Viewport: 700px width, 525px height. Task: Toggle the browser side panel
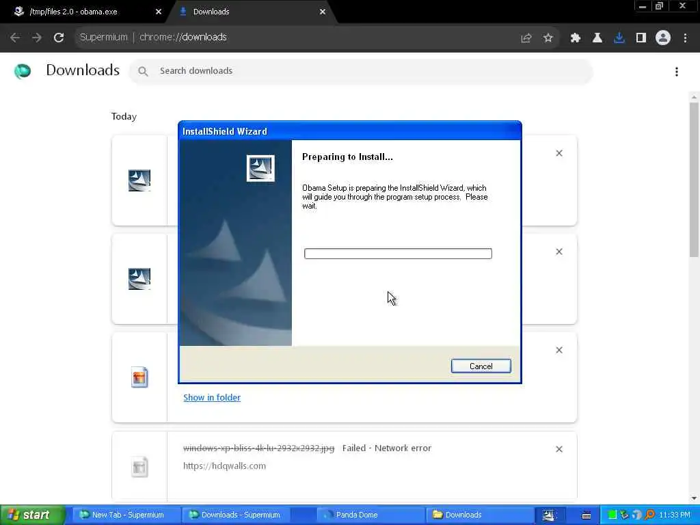click(x=641, y=38)
